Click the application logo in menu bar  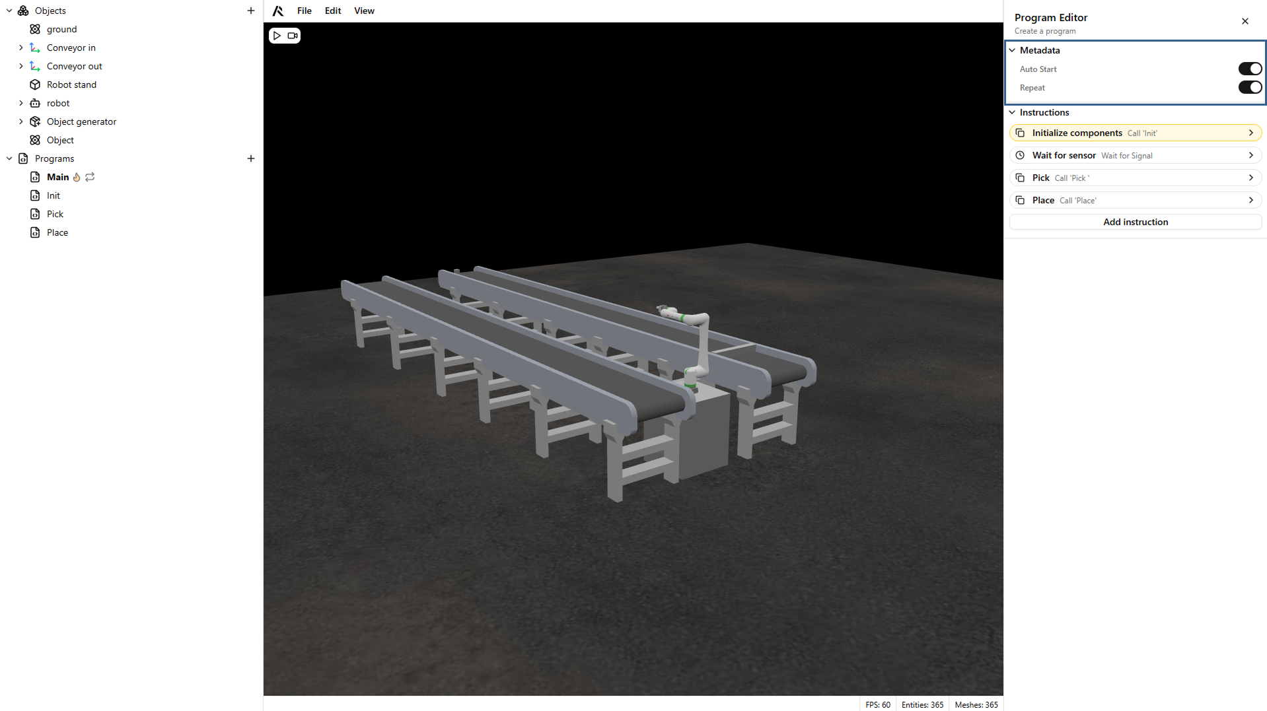(x=278, y=11)
